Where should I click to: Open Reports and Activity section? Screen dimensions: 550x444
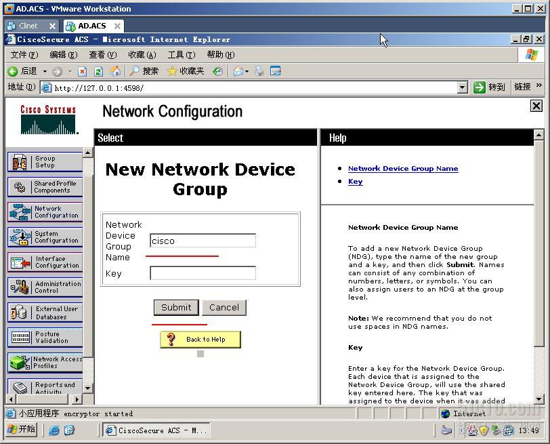tap(45, 386)
